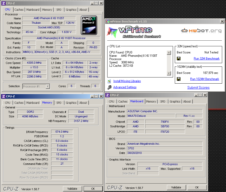Click OK in the Mainboard CPU-Z window
Screen dimensions: 226x192
pos(197,187)
